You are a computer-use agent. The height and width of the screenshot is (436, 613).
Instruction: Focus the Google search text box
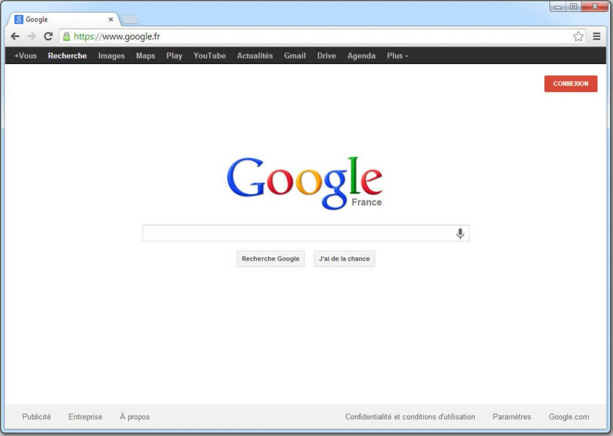point(305,233)
